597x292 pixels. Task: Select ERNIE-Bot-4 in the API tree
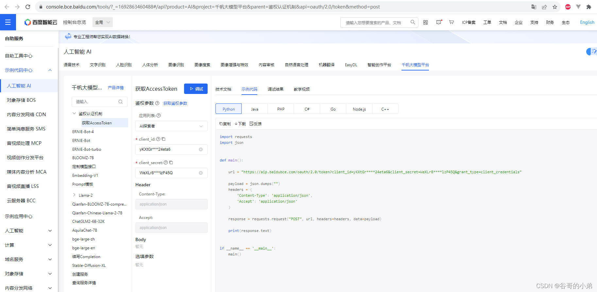(x=83, y=132)
